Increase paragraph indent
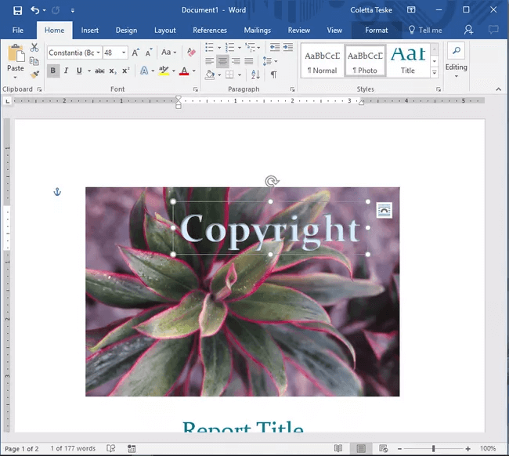Screen dimensions: 509x456 pos(288,48)
